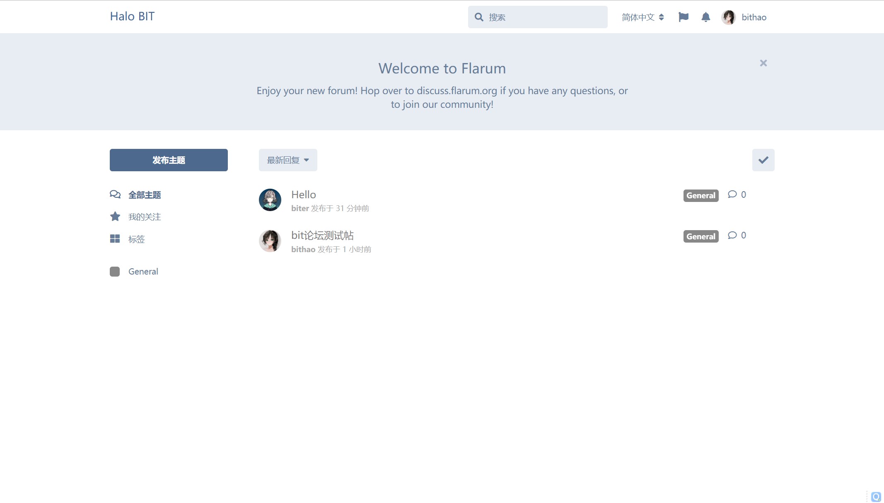Click biter's avatar on Hello post
Viewport: 884px width, 503px height.
point(270,200)
